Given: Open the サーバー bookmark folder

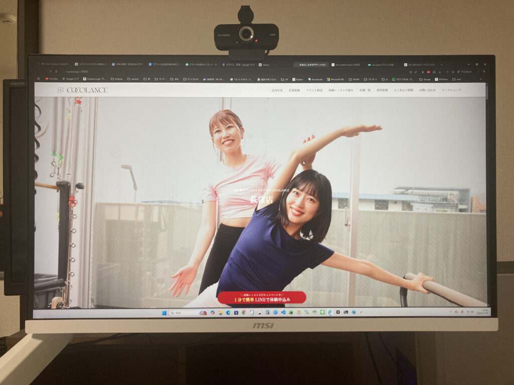Looking at the screenshot, I should [160, 79].
